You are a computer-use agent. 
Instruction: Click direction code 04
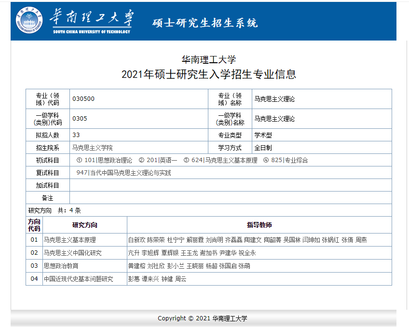[34, 279]
